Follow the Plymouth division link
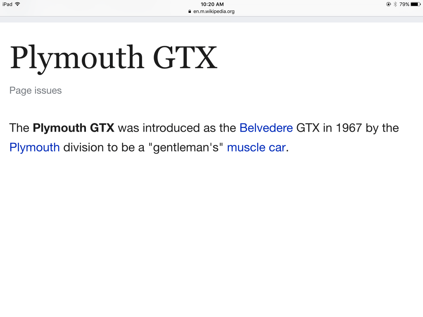This screenshot has width=423, height=317. click(34, 147)
